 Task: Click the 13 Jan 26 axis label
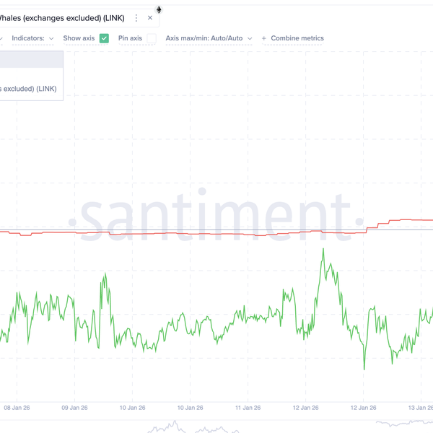click(420, 408)
